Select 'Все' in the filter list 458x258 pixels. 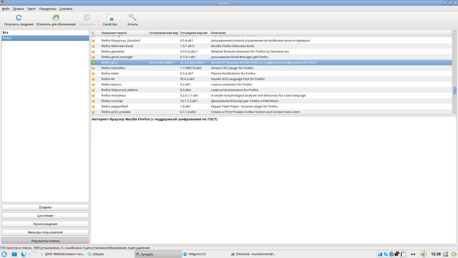45,33
